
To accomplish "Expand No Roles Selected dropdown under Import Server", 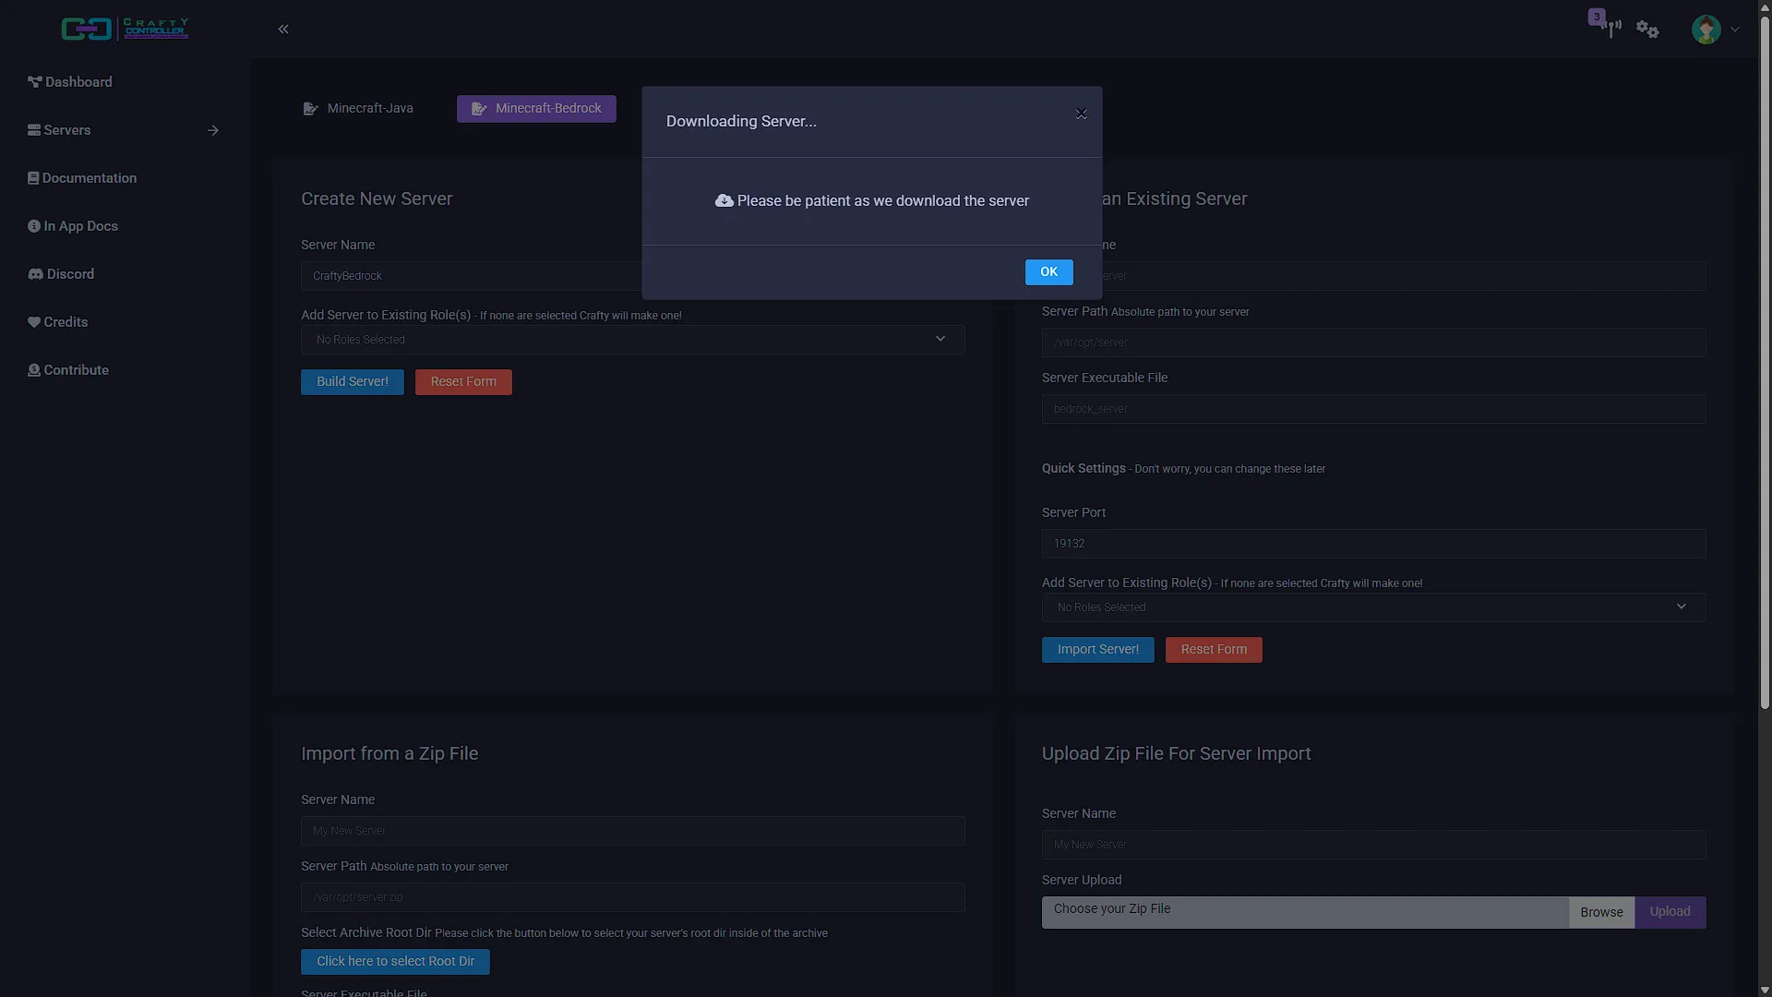I will click(1373, 607).
